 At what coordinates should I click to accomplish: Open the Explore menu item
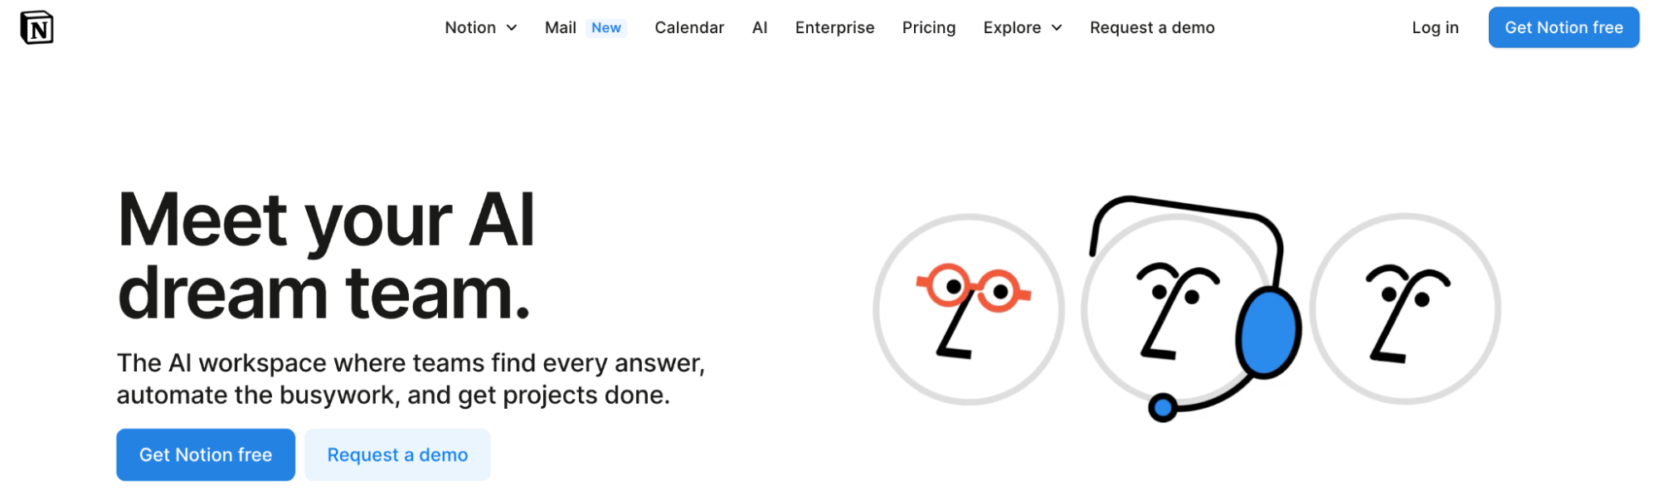point(1023,27)
